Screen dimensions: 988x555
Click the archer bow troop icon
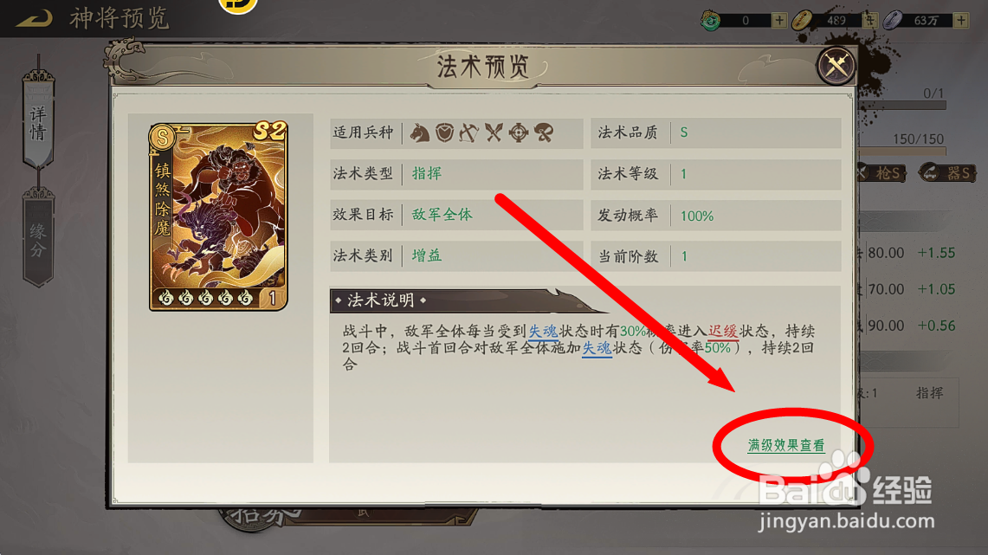[468, 133]
